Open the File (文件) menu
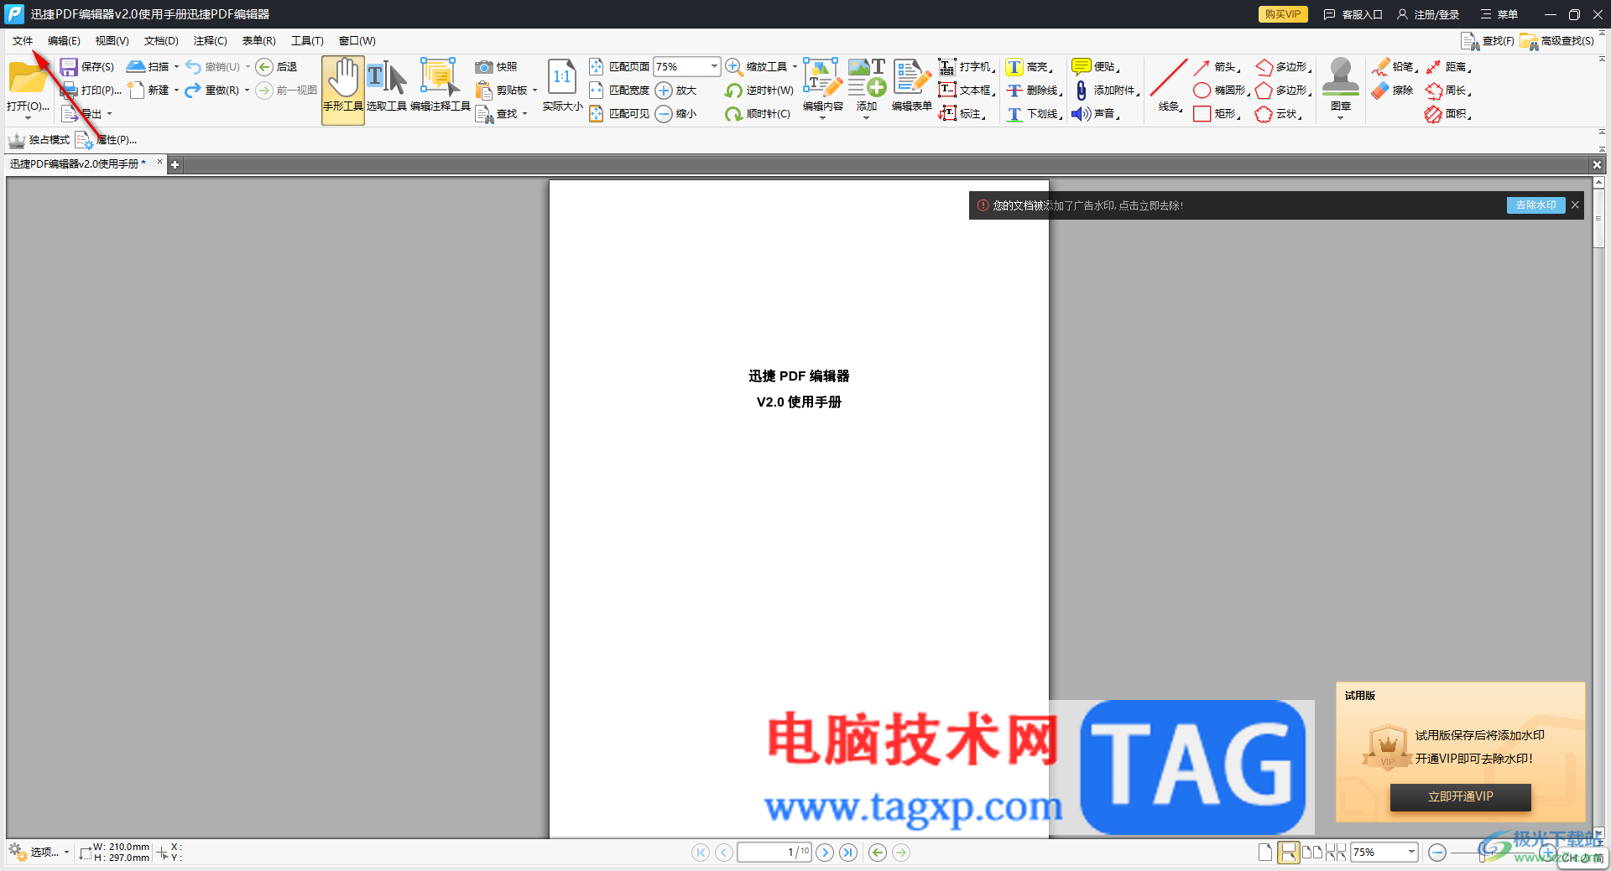The height and width of the screenshot is (871, 1611). pos(23,41)
